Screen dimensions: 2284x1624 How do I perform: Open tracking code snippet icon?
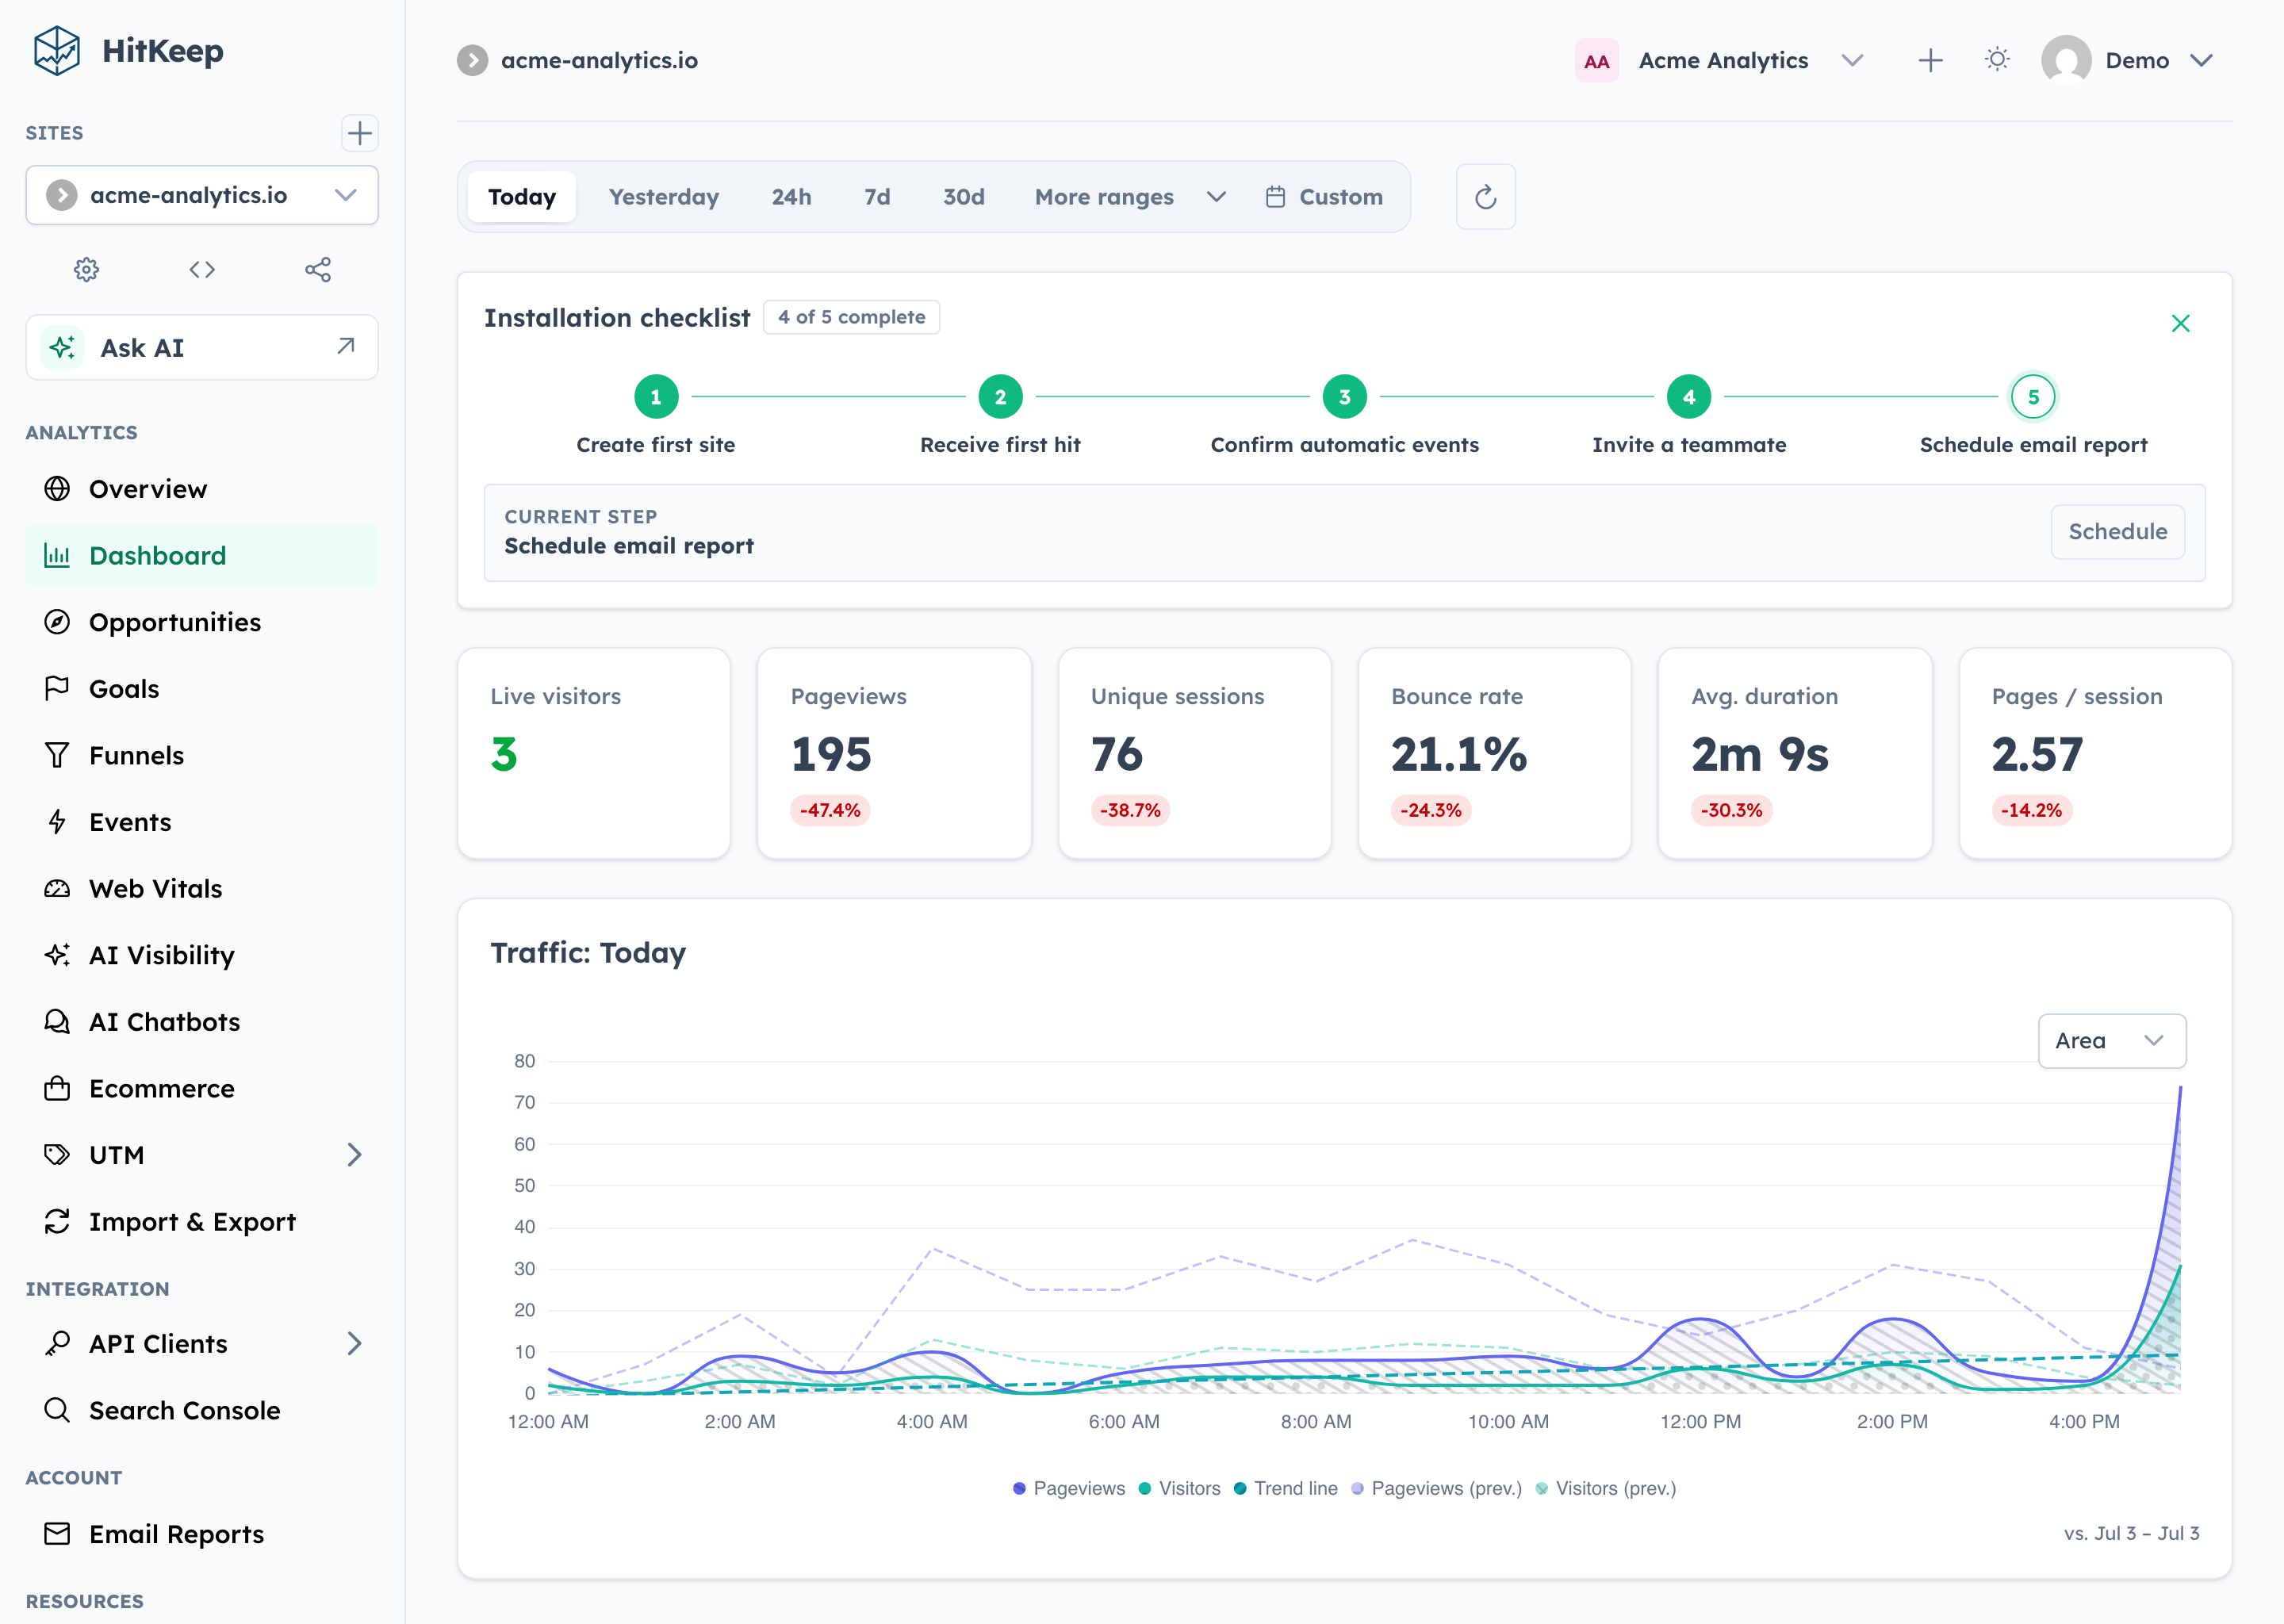(x=202, y=269)
